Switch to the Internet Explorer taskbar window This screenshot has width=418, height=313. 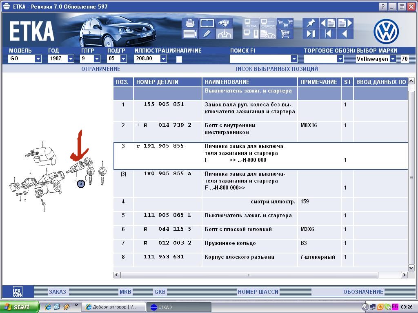click(113, 307)
